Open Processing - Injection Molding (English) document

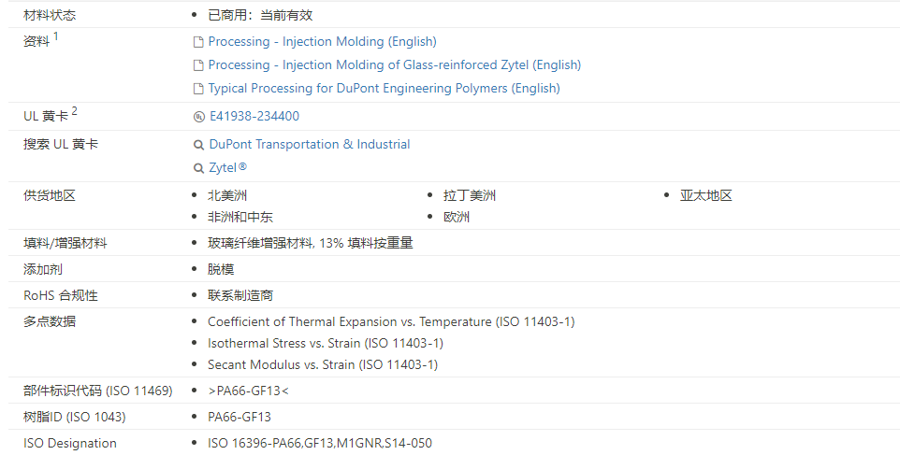click(x=322, y=42)
